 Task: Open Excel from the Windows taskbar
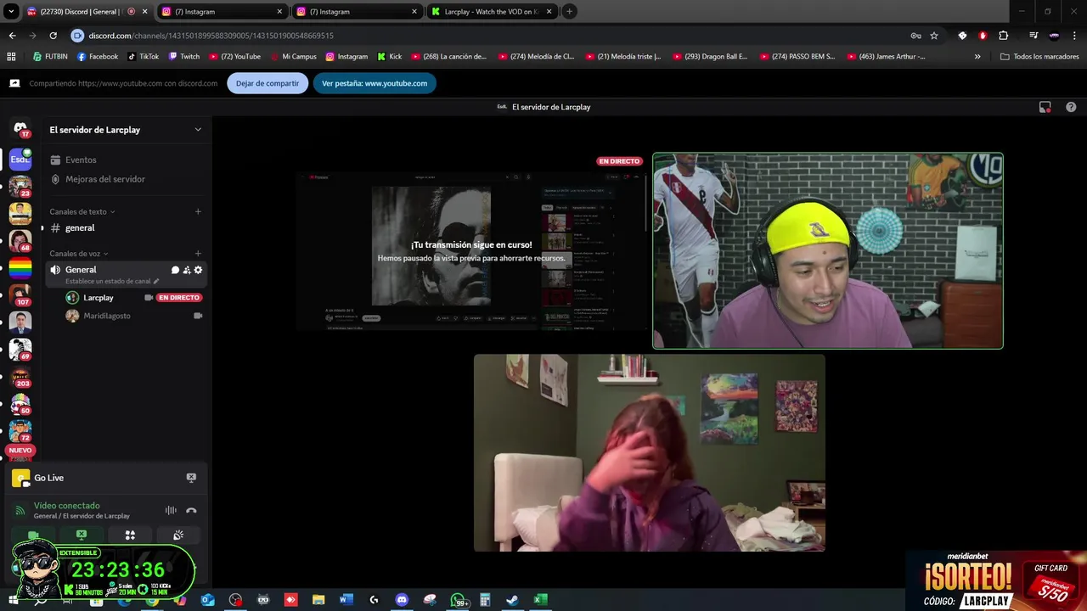click(x=539, y=600)
